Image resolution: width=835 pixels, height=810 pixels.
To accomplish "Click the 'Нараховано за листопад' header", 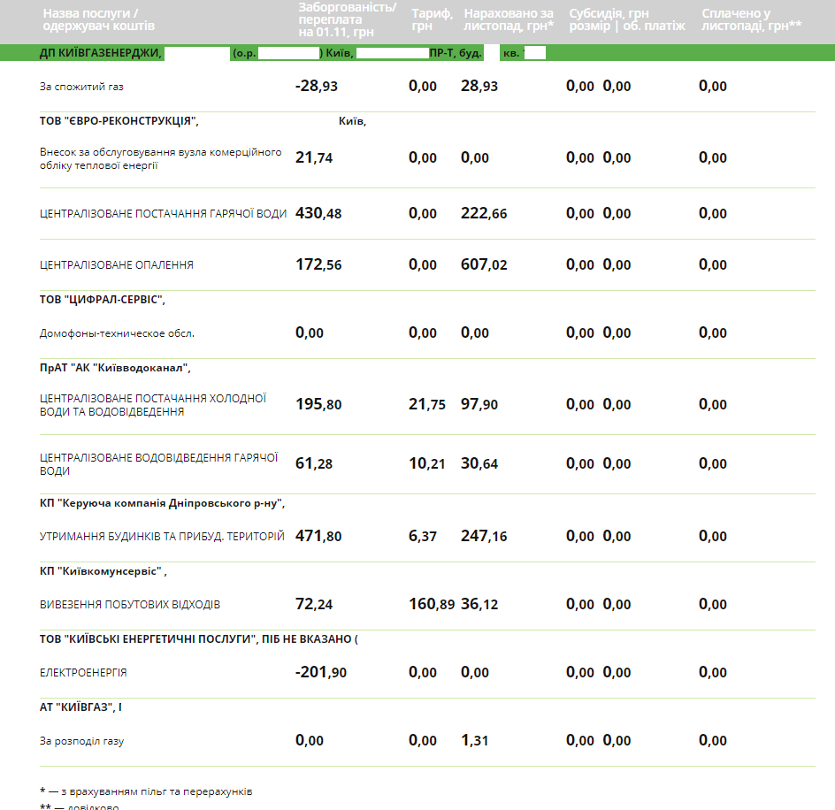I will (x=509, y=19).
